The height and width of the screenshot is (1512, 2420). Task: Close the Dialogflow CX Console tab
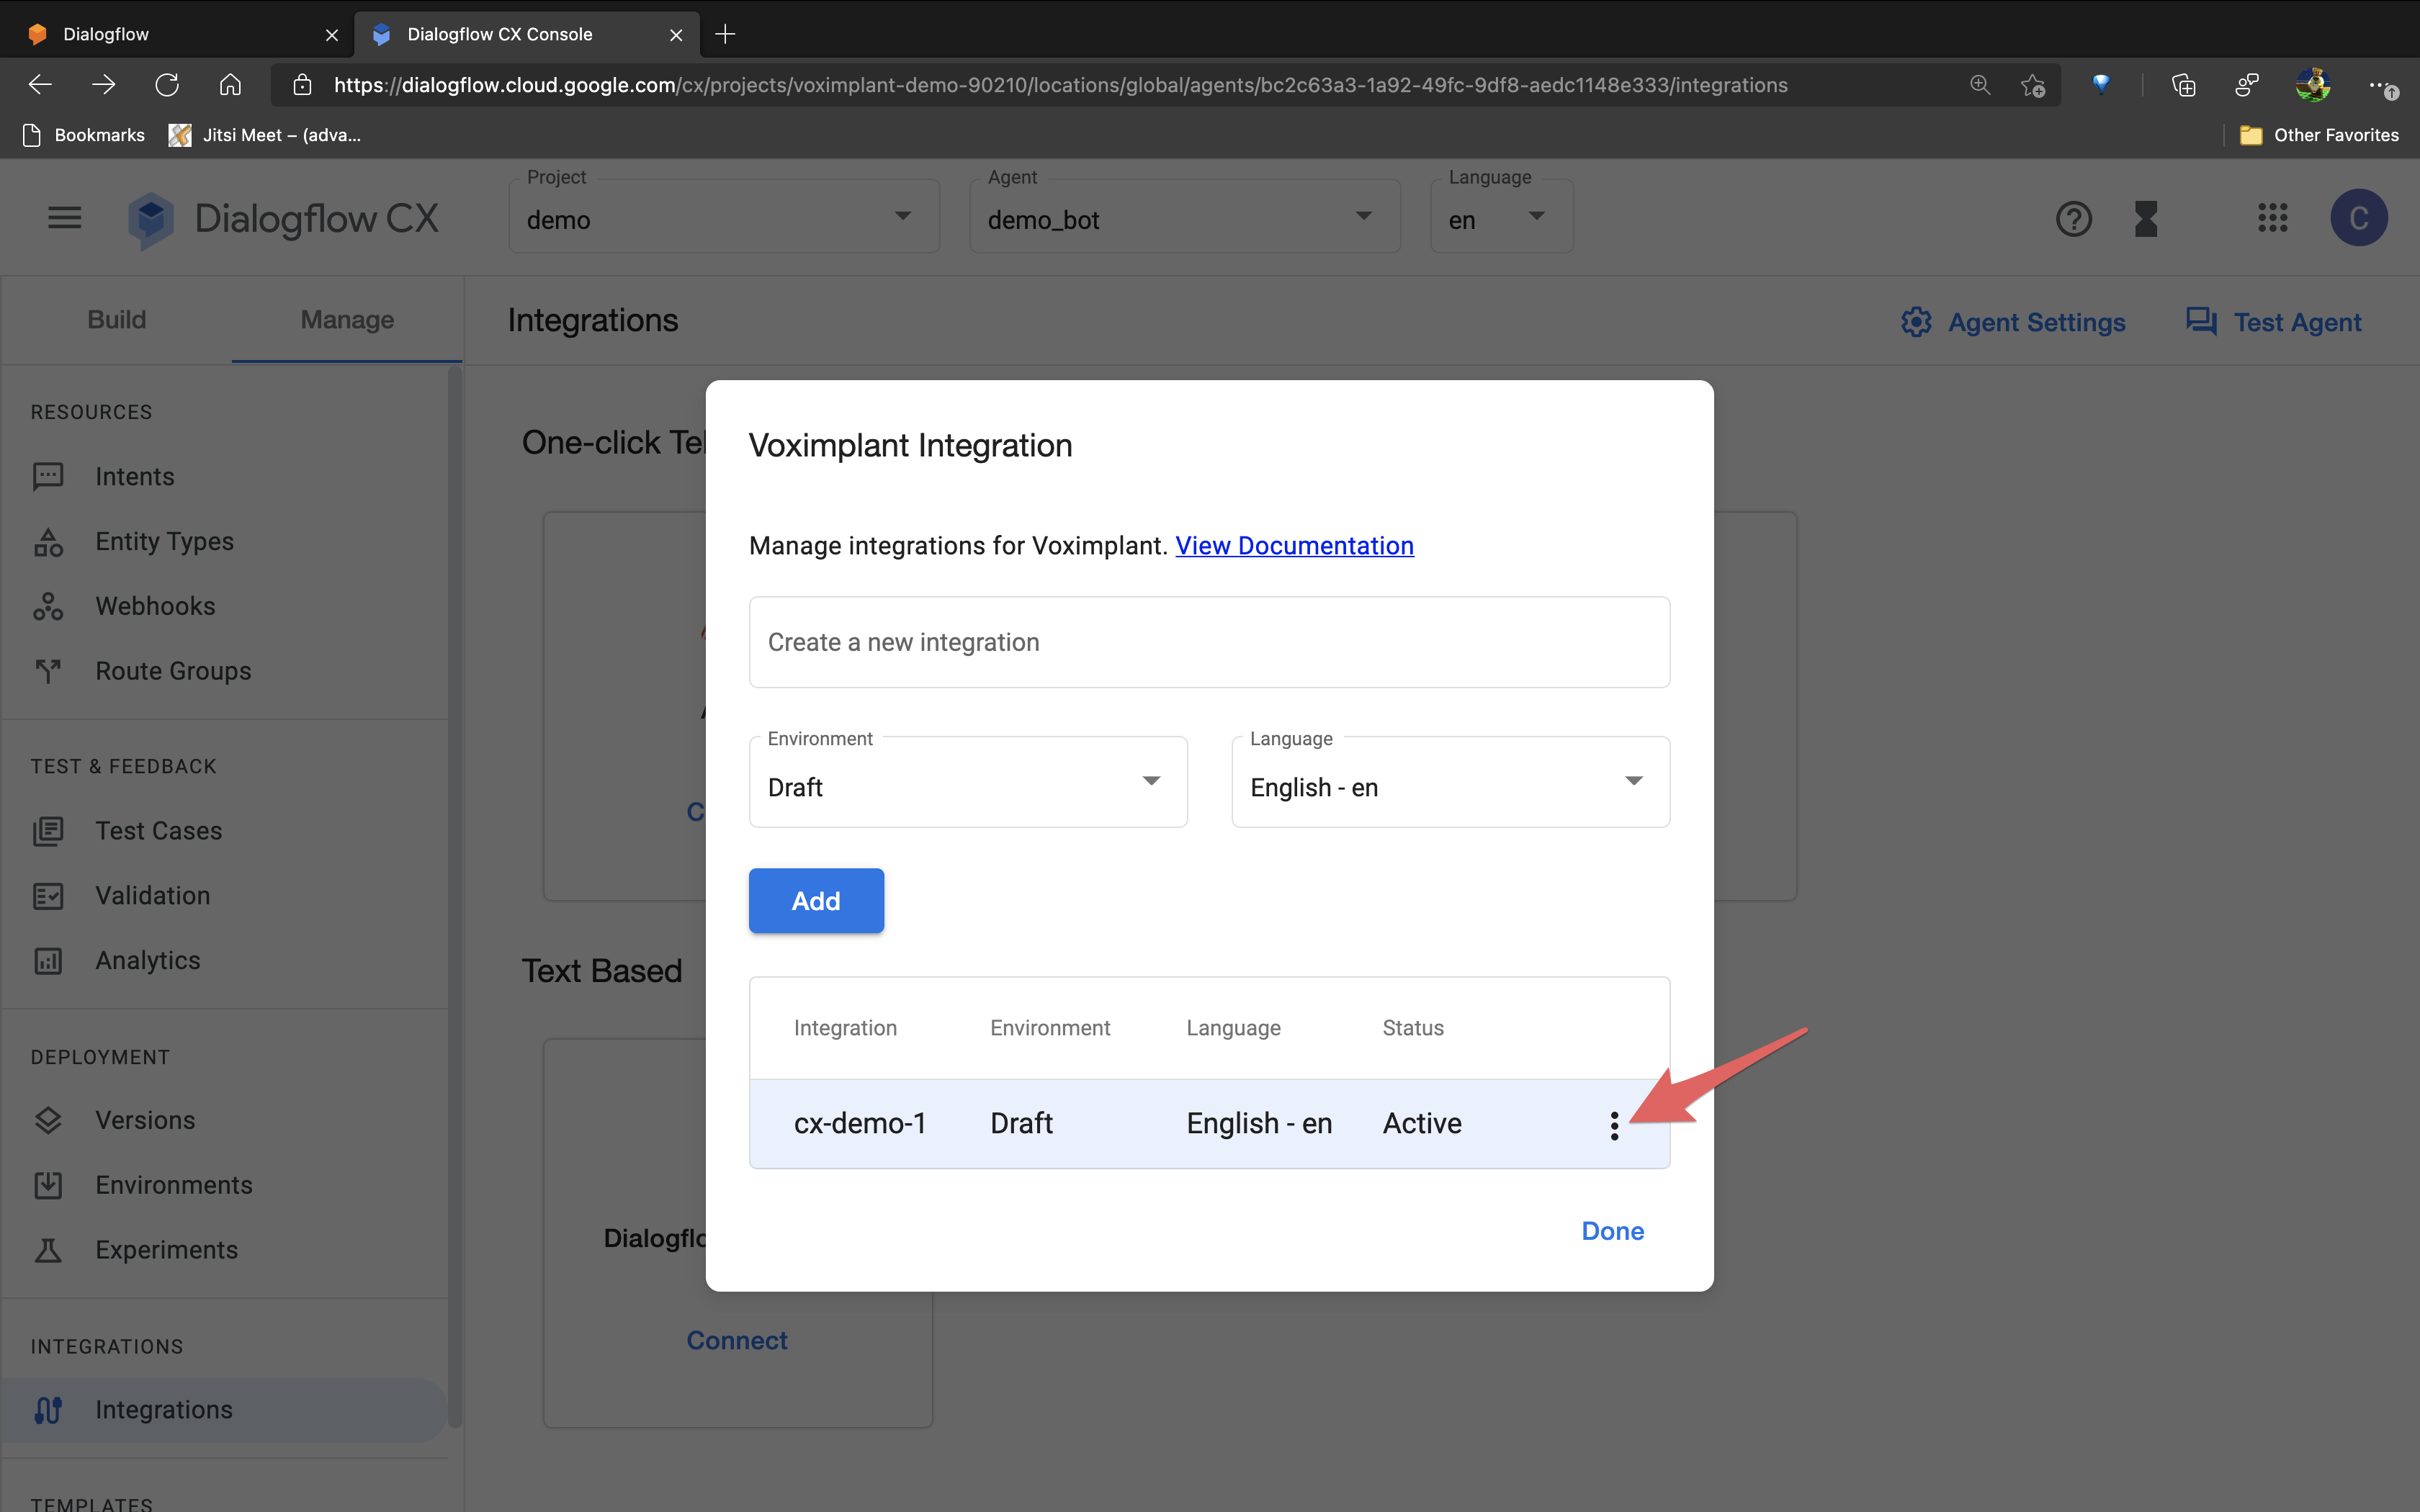pos(676,35)
